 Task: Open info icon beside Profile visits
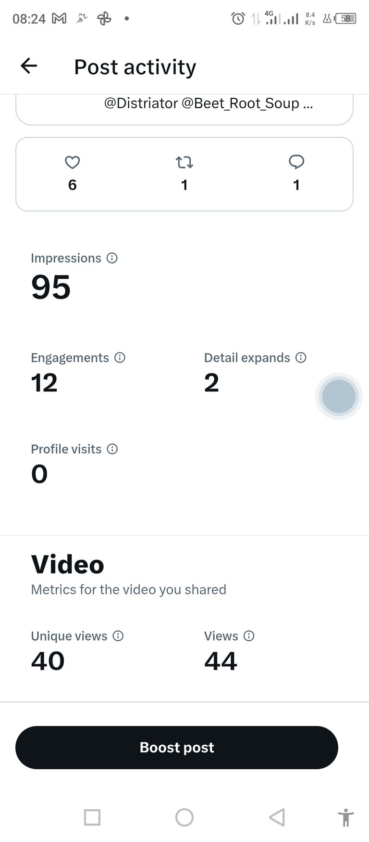[x=112, y=449]
